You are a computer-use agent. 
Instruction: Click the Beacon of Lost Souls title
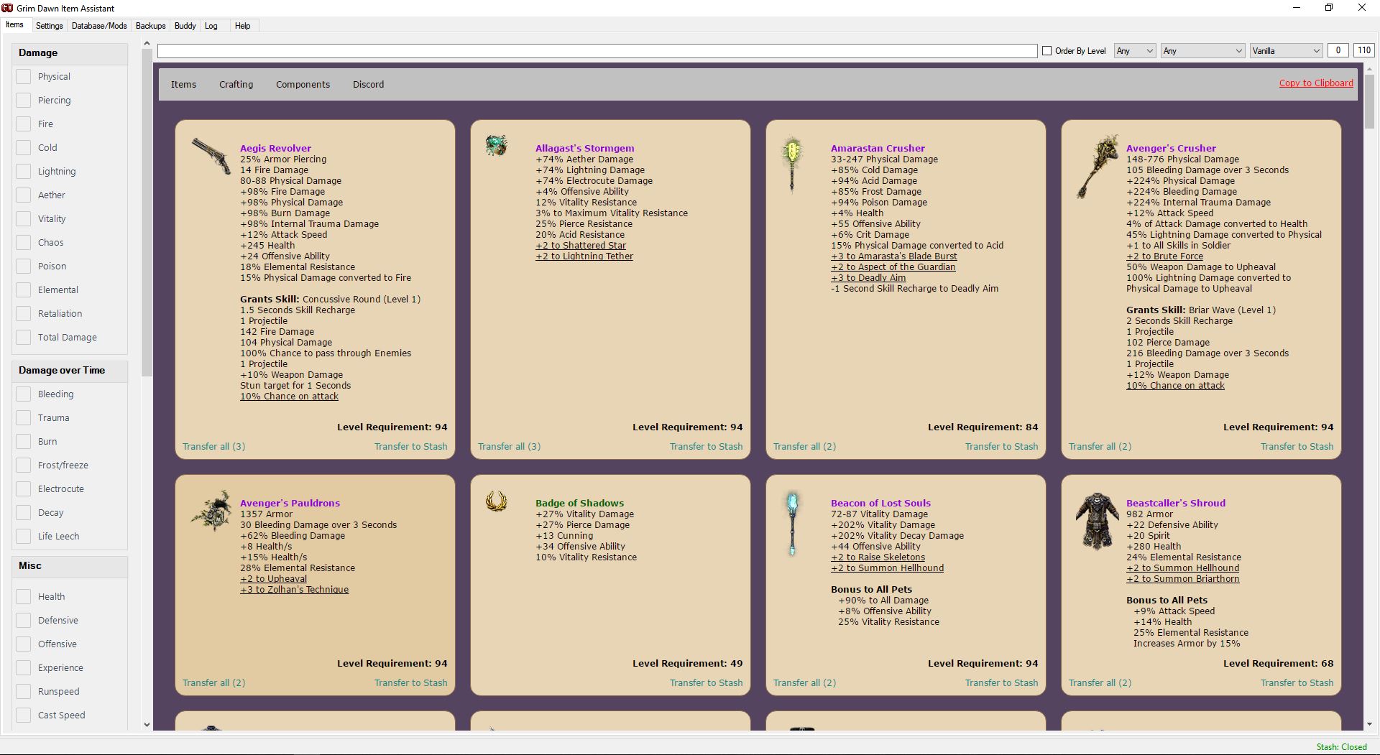pos(880,503)
